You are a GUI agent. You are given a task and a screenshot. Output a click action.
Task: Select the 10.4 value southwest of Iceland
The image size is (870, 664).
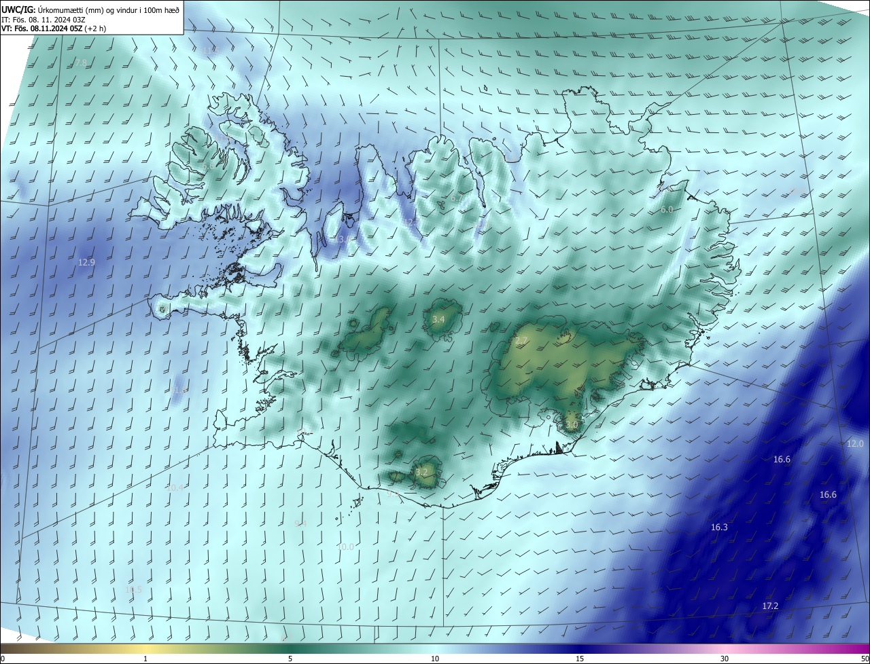tap(175, 487)
